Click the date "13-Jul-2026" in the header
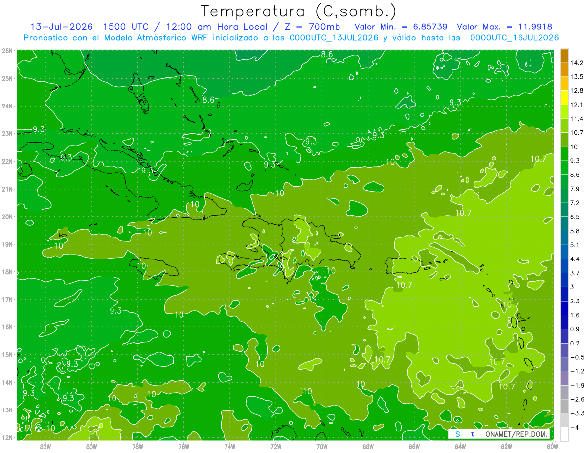 (x=61, y=27)
